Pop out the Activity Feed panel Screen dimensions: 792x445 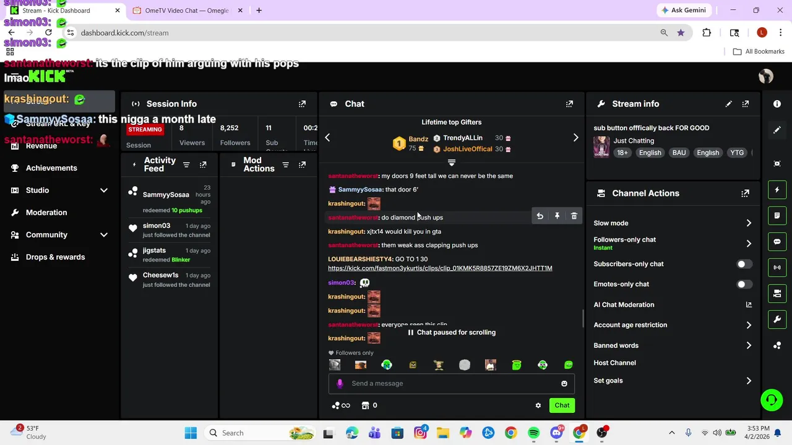[203, 164]
